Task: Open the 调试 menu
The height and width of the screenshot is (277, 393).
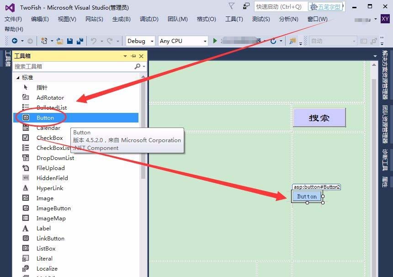Action: pos(148,19)
